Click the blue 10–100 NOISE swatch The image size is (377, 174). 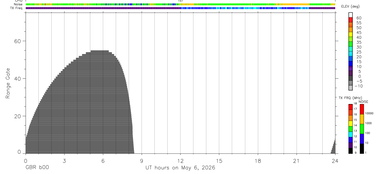[x=362, y=139]
